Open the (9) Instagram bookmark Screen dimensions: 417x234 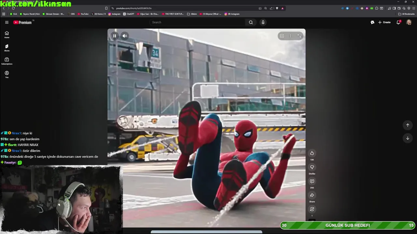tap(232, 14)
